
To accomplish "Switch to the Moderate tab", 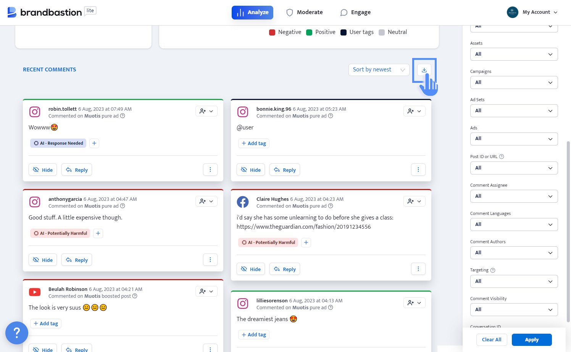I will click(x=304, y=12).
